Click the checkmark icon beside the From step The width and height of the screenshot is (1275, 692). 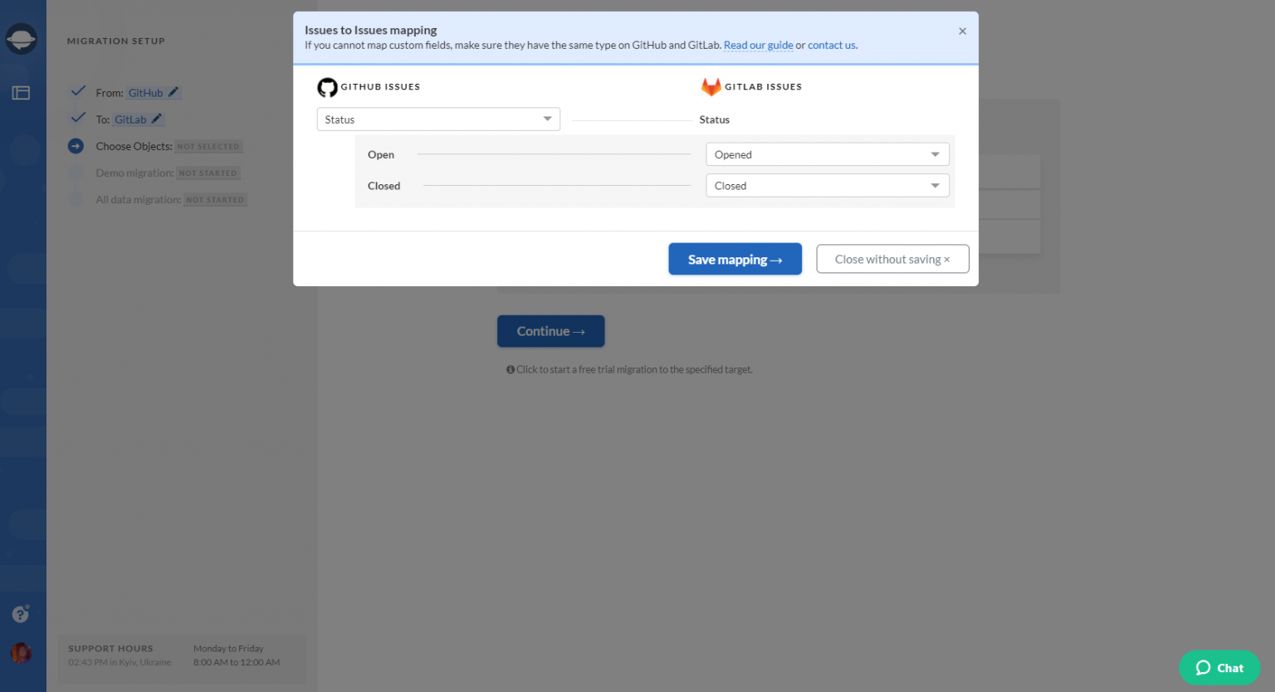point(77,91)
